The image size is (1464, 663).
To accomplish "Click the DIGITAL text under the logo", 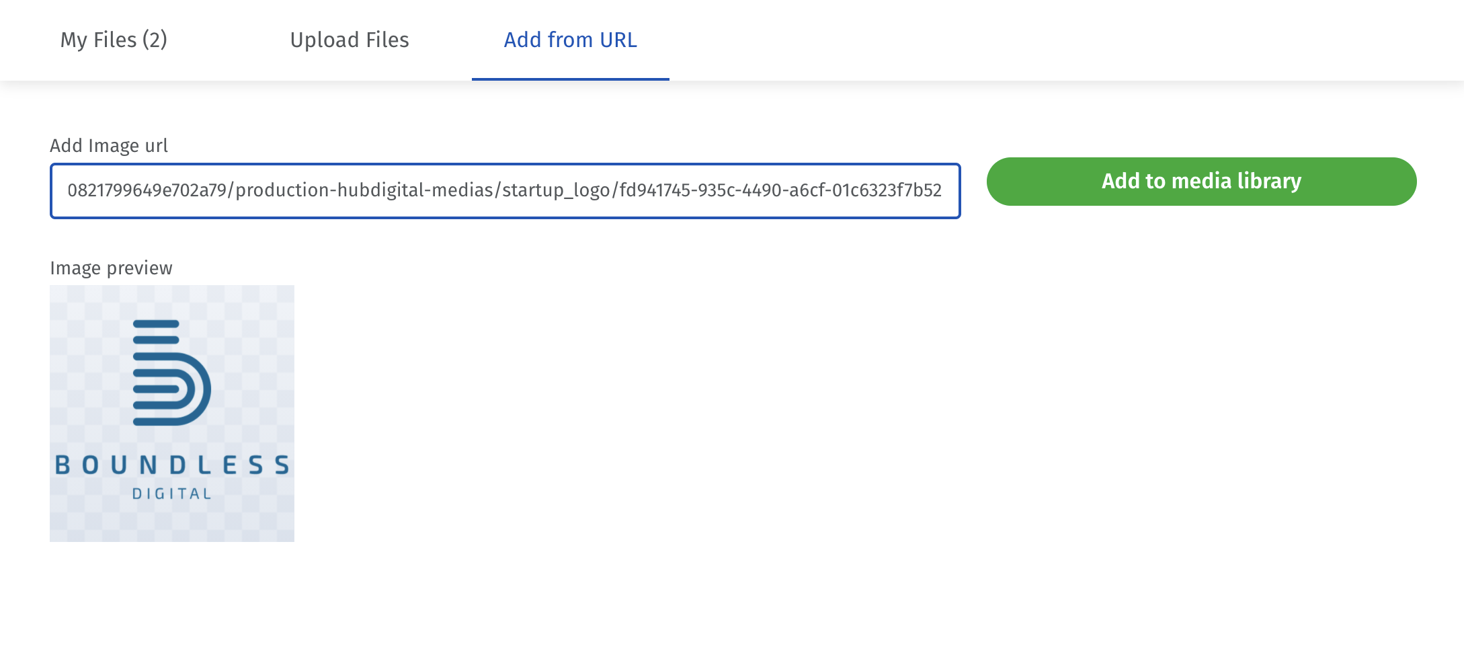I will click(172, 494).
